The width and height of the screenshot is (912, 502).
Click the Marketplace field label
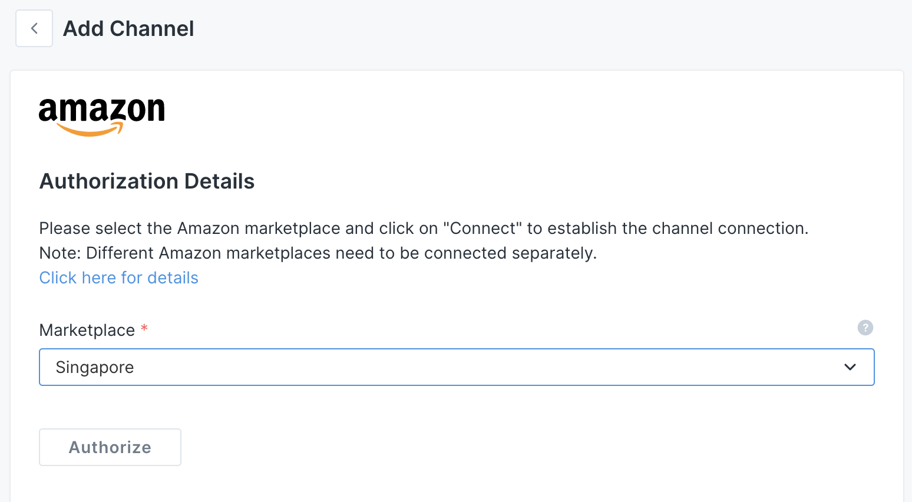click(x=87, y=330)
